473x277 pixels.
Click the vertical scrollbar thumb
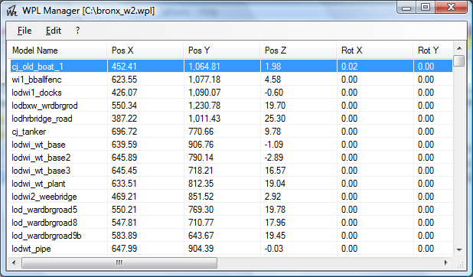(459, 60)
